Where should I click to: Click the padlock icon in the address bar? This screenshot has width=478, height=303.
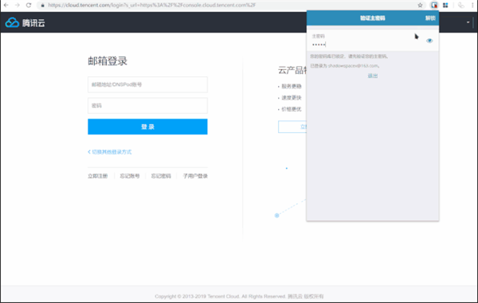pos(43,6)
